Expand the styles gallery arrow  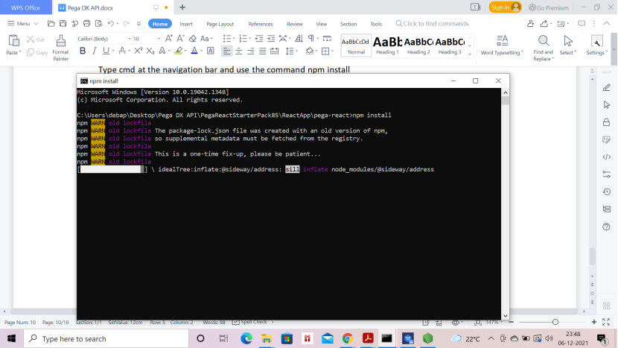point(470,54)
